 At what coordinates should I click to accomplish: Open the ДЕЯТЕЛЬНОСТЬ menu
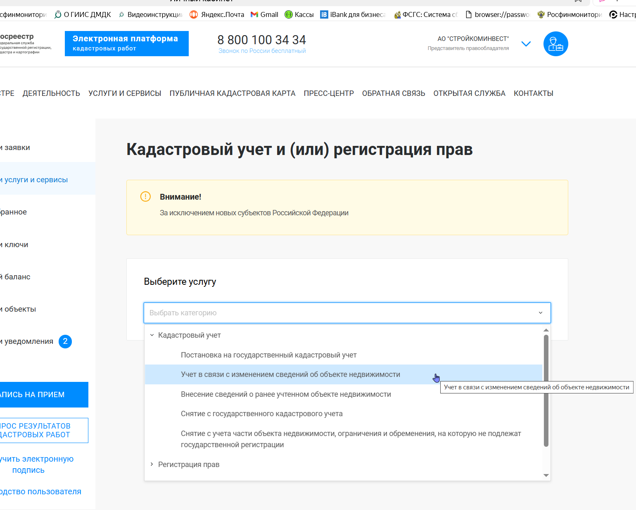click(x=51, y=93)
